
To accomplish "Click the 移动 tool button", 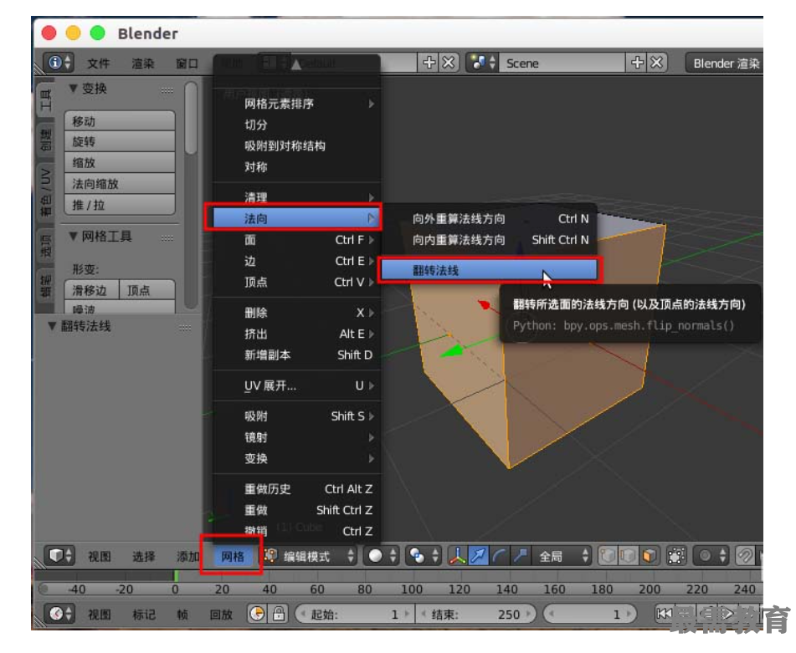I will pos(120,120).
